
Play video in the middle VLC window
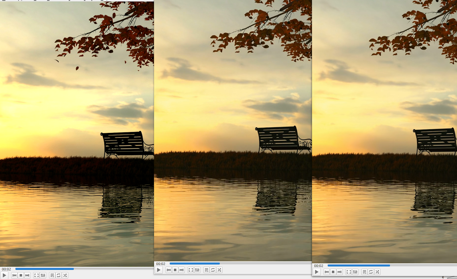click(x=159, y=270)
